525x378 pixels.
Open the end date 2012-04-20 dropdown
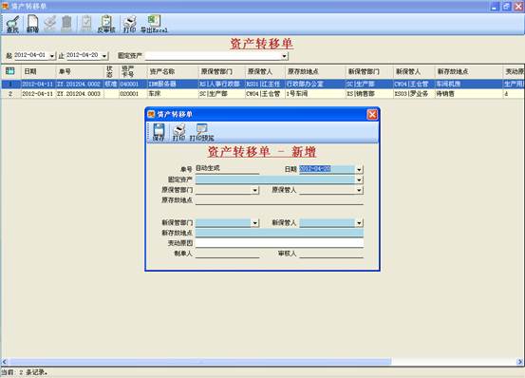pyautogui.click(x=104, y=56)
